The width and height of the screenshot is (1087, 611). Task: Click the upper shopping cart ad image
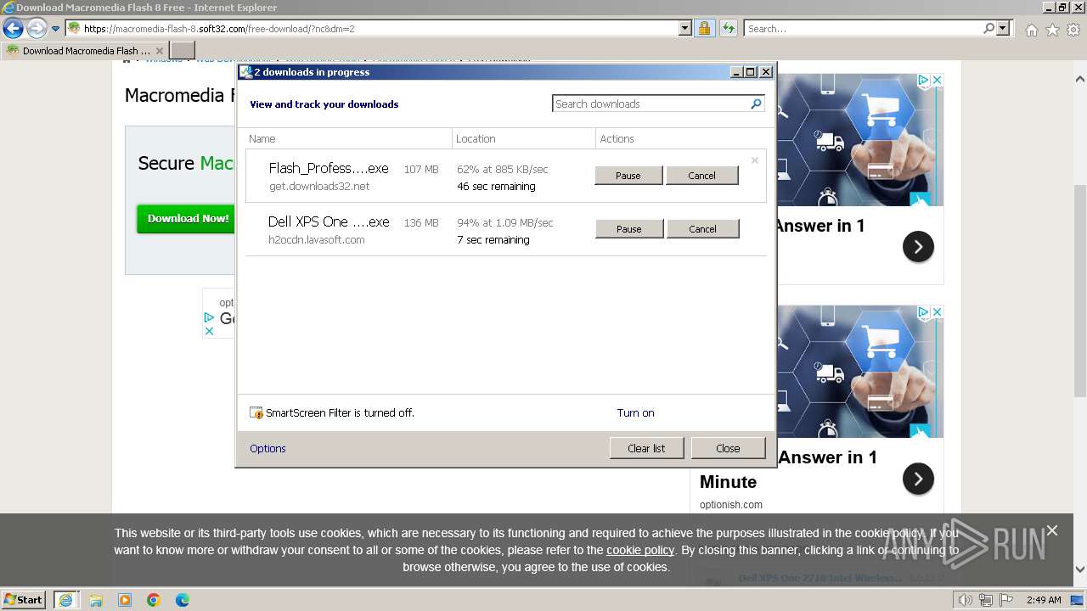(859, 140)
